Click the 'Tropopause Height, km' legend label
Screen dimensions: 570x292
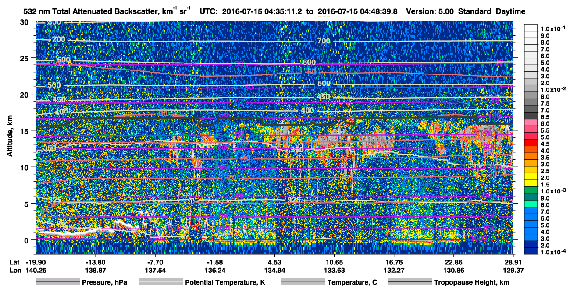coord(471,283)
